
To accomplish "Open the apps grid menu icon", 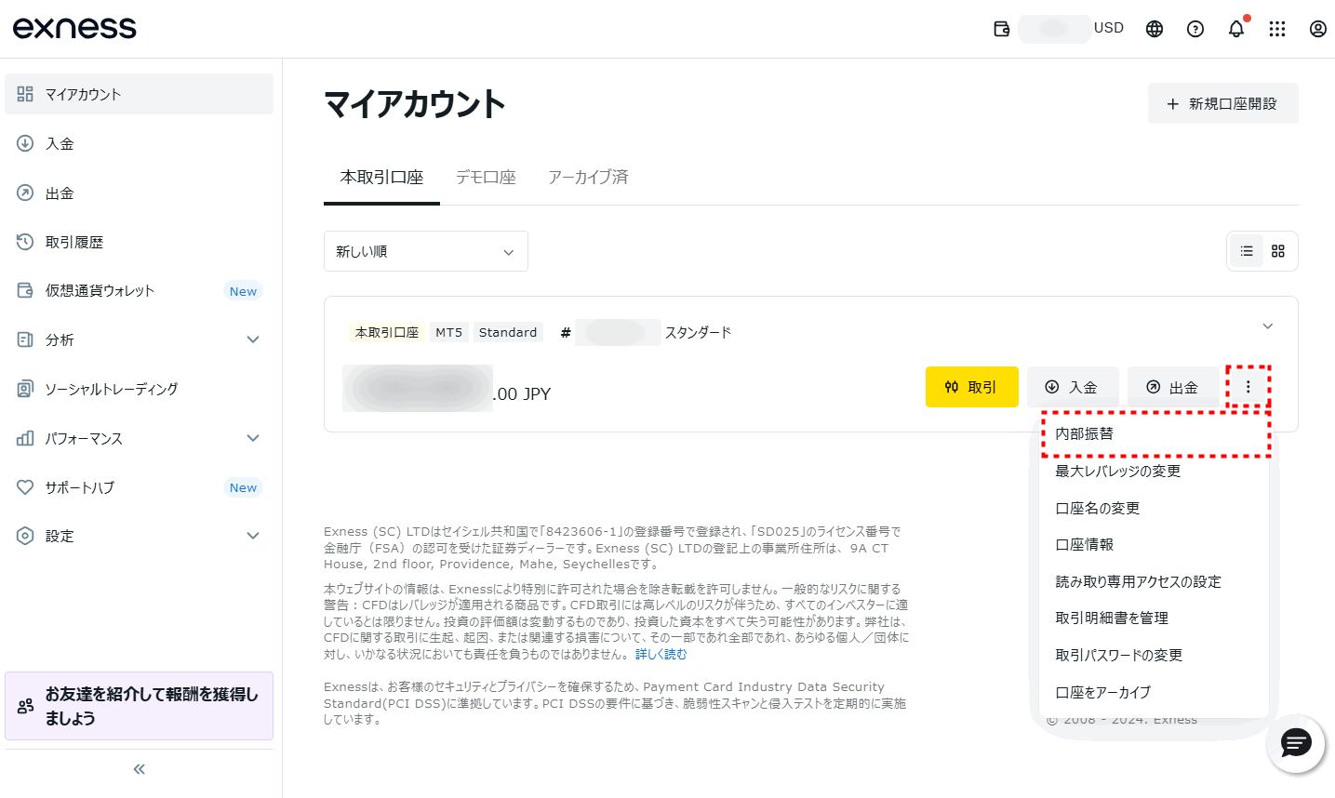I will (1277, 29).
